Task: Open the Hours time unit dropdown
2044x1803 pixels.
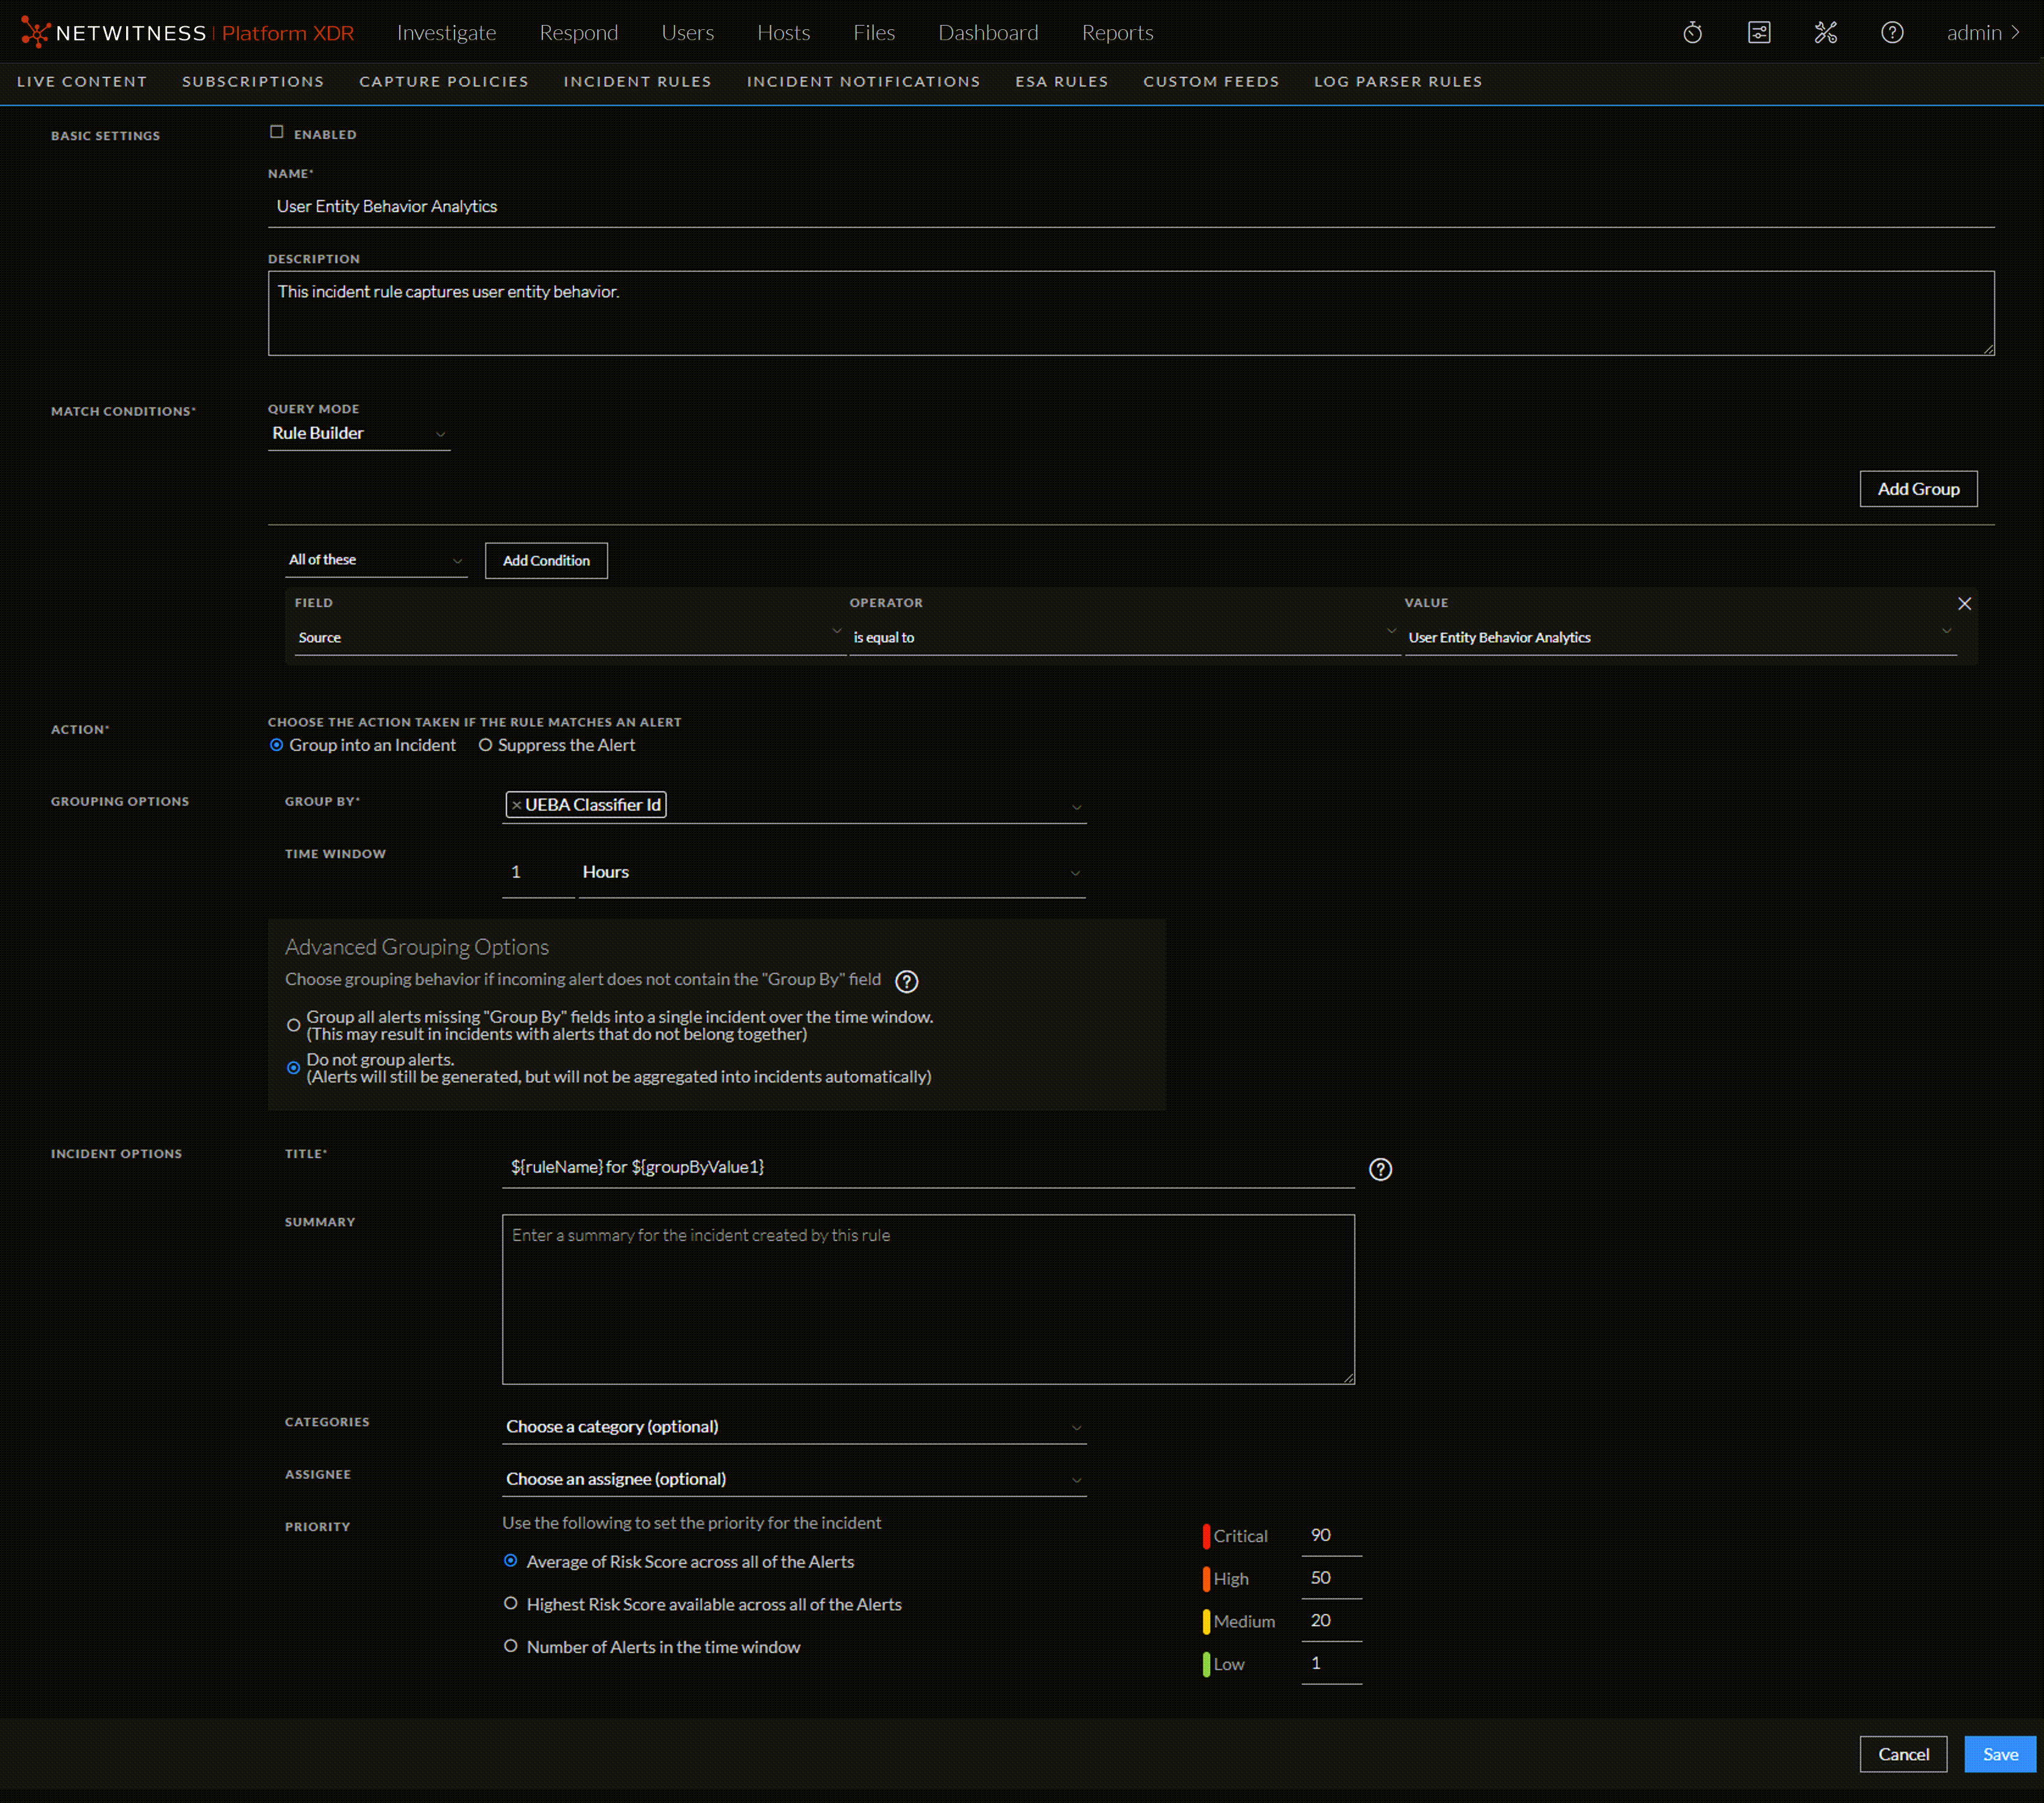Action: 830,873
